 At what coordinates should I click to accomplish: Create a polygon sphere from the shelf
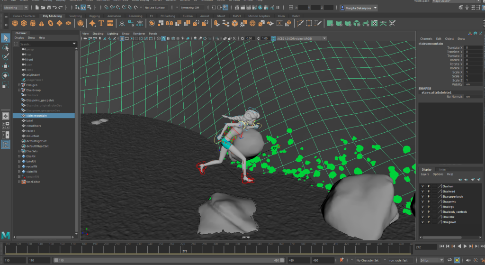coord(15,24)
